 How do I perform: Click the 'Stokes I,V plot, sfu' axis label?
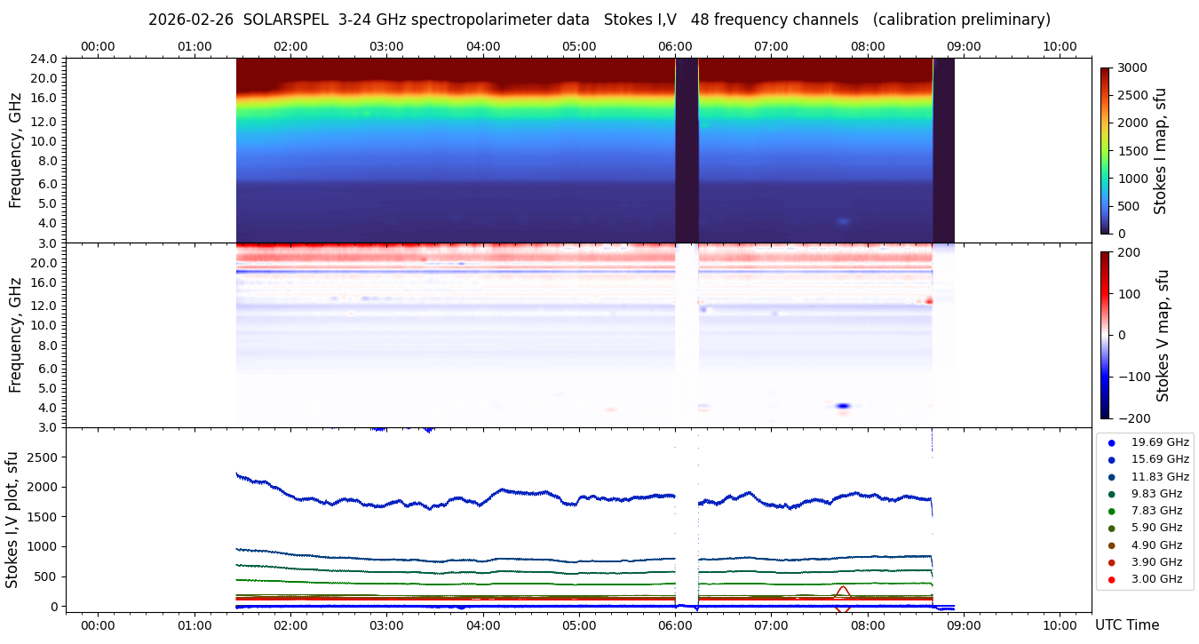[12, 520]
